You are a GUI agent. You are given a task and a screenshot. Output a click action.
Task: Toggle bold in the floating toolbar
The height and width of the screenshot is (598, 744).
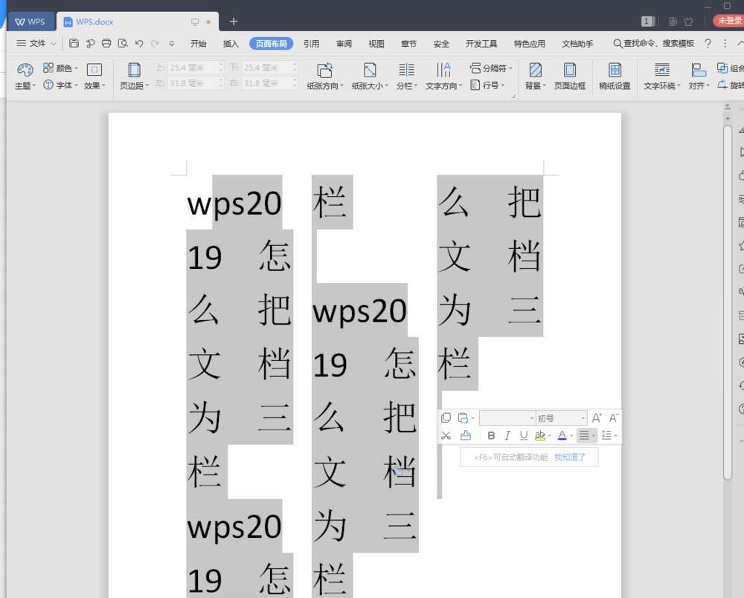coord(491,435)
